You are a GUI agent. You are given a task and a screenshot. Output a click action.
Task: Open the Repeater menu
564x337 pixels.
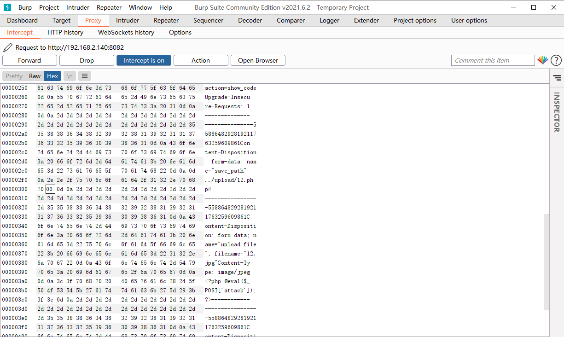pyautogui.click(x=109, y=7)
